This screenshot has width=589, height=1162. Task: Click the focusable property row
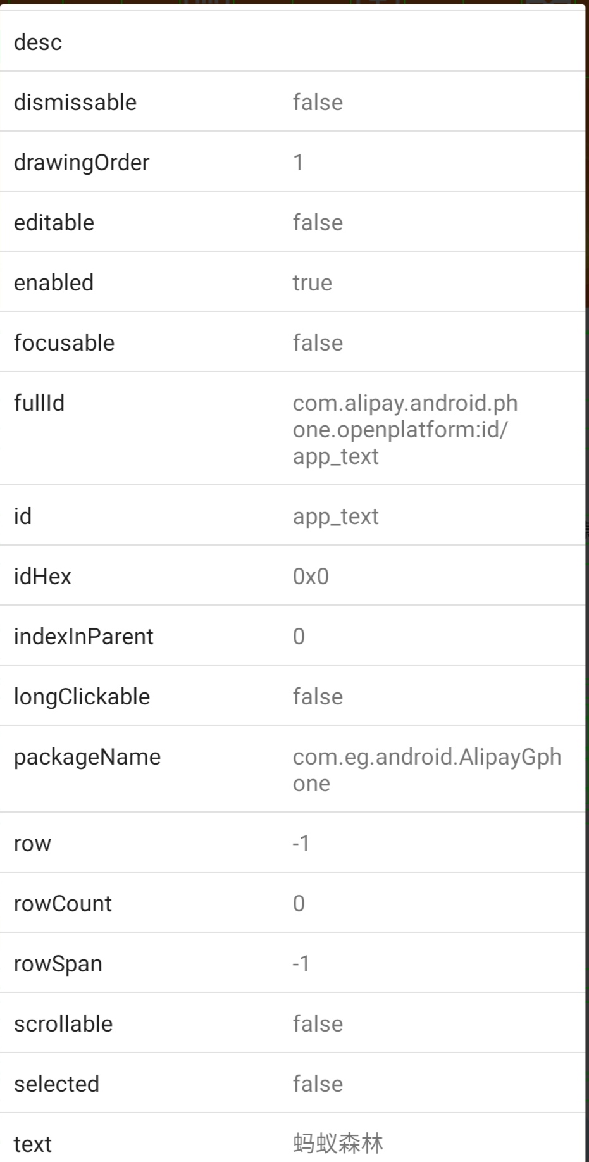pos(292,342)
